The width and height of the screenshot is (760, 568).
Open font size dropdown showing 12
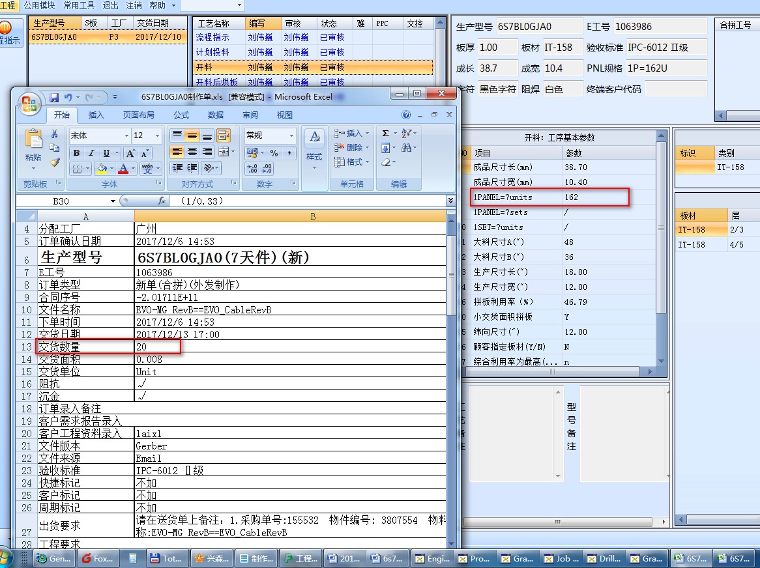tap(157, 135)
